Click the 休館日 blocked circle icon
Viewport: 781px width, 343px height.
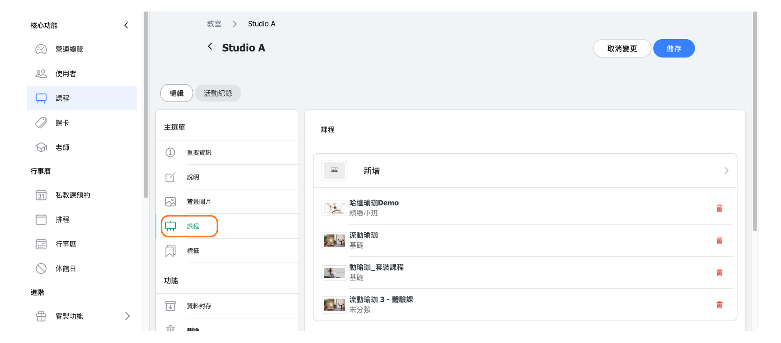(x=41, y=269)
